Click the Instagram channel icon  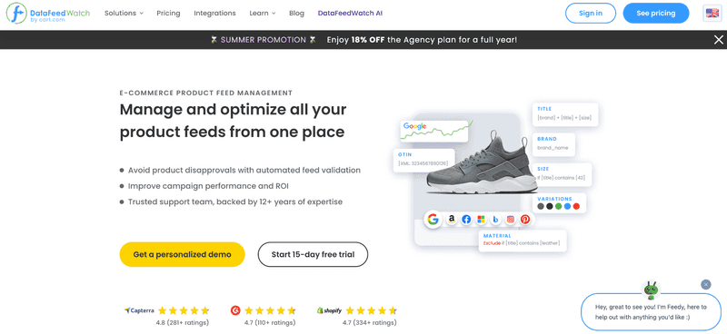pyautogui.click(x=511, y=220)
